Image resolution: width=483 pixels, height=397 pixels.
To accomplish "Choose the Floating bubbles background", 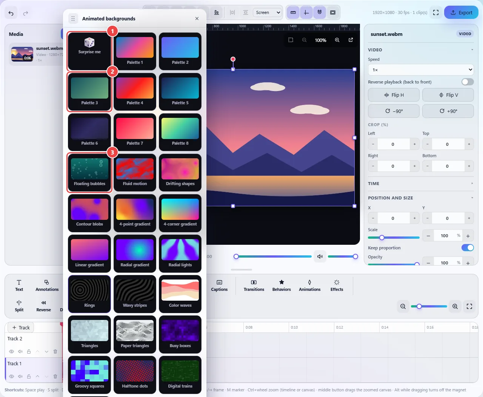I will (x=89, y=173).
